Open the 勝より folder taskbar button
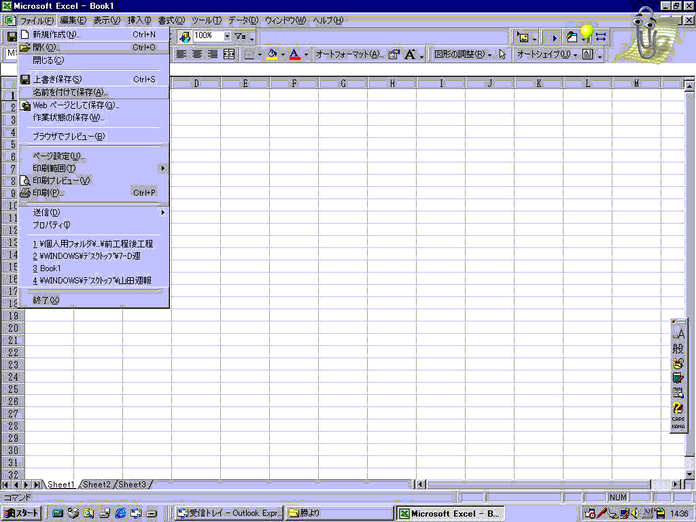Screen dimensions: 696x522 pyautogui.click(x=340, y=513)
